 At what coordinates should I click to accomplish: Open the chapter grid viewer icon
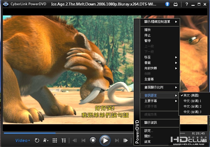pos(55,140)
